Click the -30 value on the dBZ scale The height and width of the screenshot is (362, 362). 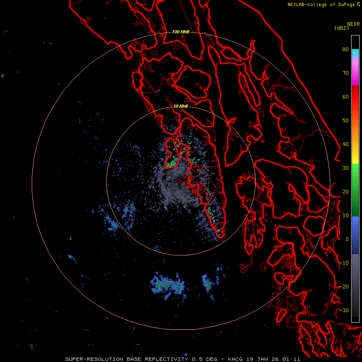(x=344, y=310)
